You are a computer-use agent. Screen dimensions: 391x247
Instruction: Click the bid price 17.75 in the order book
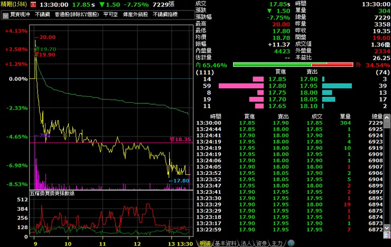coord(277,93)
